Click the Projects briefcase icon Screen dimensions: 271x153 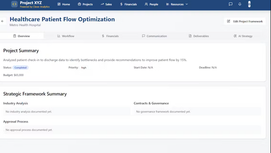79,4
